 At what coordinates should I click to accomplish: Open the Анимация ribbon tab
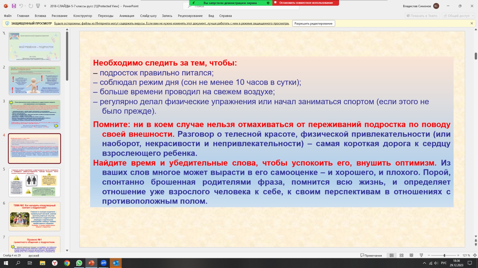tap(127, 16)
